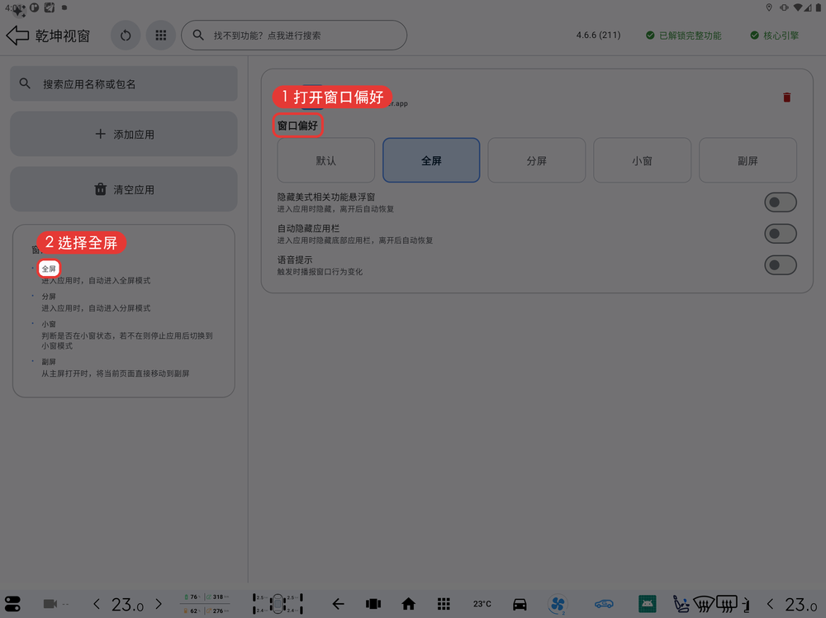The height and width of the screenshot is (618, 826).
Task: Click the bottom bar back arrow
Action: 338,604
